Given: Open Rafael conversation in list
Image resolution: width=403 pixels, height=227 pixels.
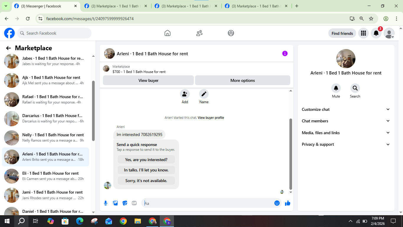Looking at the screenshot, I should pyautogui.click(x=46, y=99).
